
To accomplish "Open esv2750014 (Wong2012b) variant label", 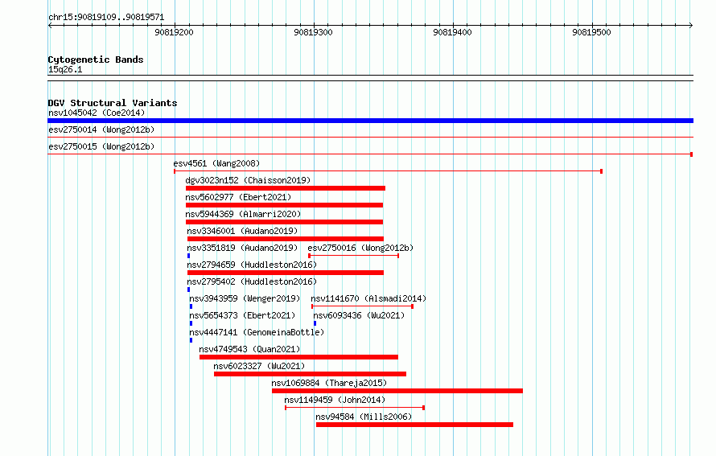I will tap(101, 129).
